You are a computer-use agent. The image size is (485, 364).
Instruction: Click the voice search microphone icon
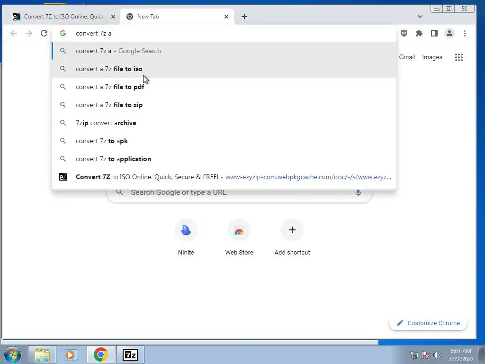[x=358, y=192]
